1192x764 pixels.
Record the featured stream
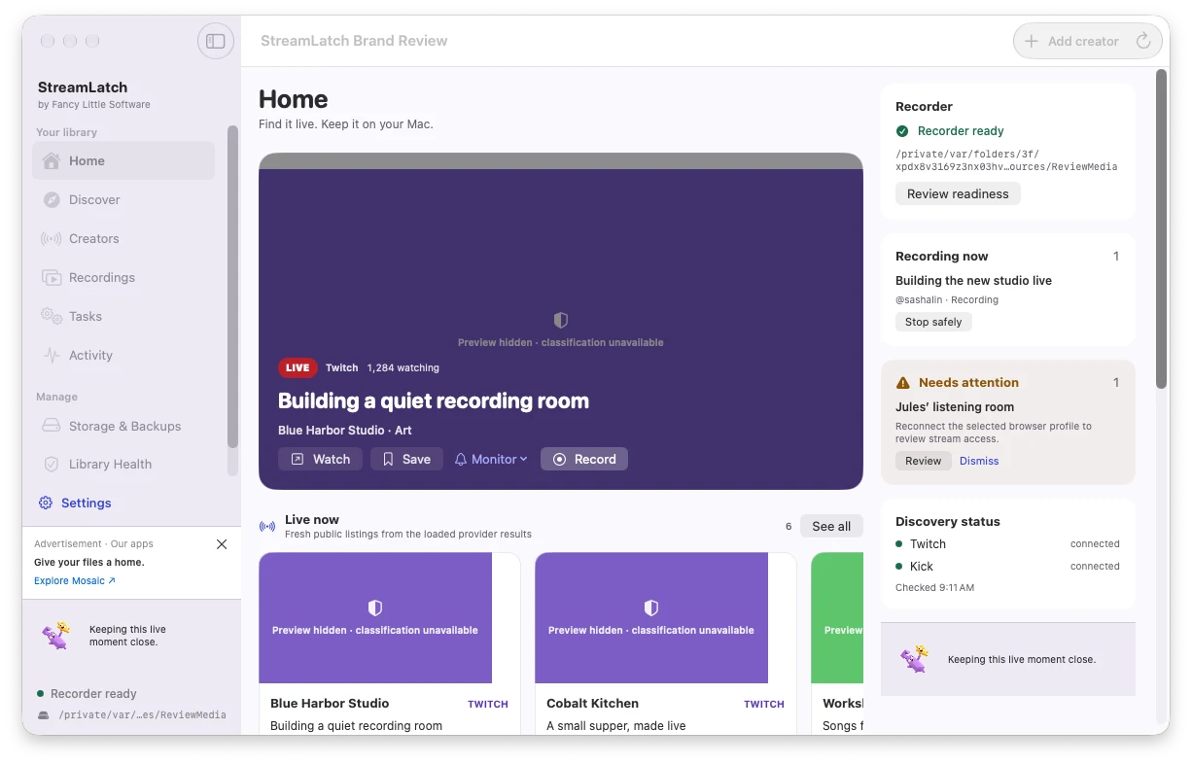click(x=584, y=459)
